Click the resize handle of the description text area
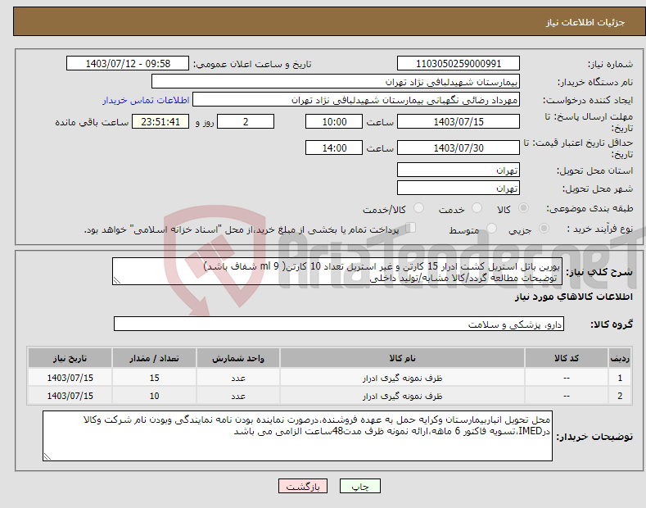646x508 pixels. tap(117, 280)
